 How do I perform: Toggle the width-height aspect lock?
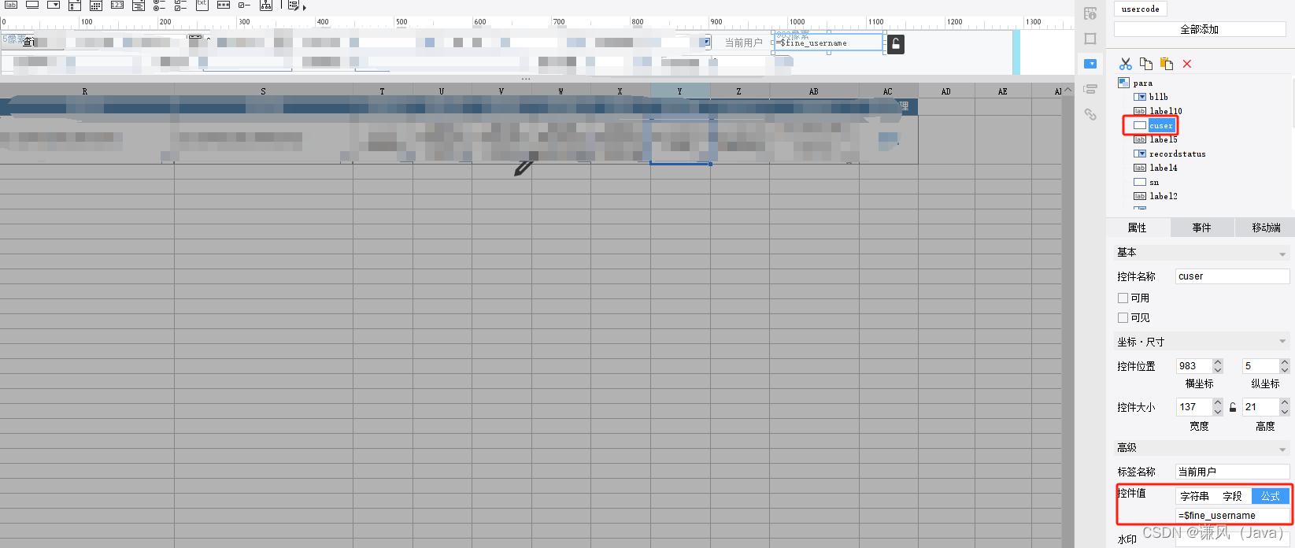tap(1233, 407)
